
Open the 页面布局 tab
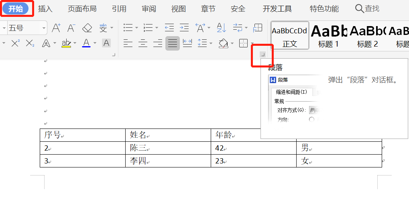(82, 9)
